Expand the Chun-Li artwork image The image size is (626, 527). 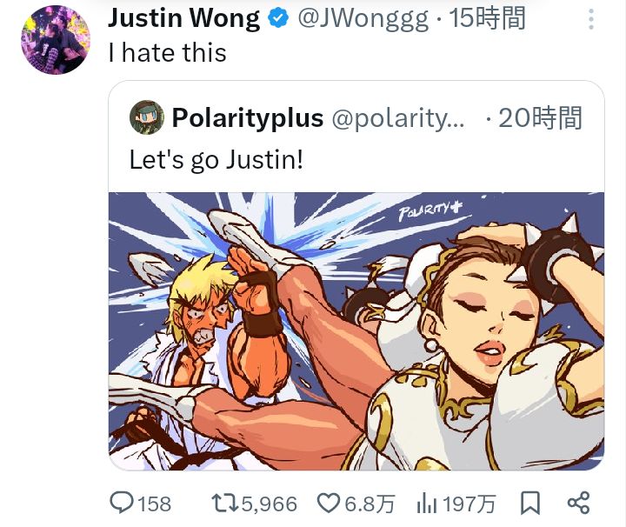point(356,331)
